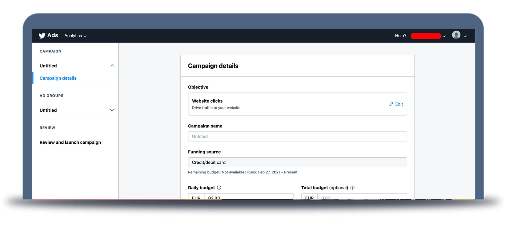Select Campaign details in the sidebar

coord(58,78)
